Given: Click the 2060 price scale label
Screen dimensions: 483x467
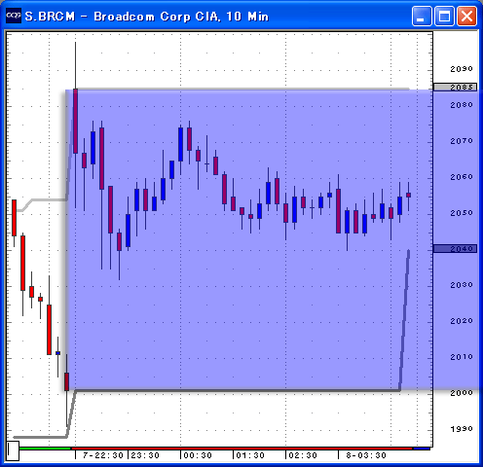Looking at the screenshot, I should point(462,177).
